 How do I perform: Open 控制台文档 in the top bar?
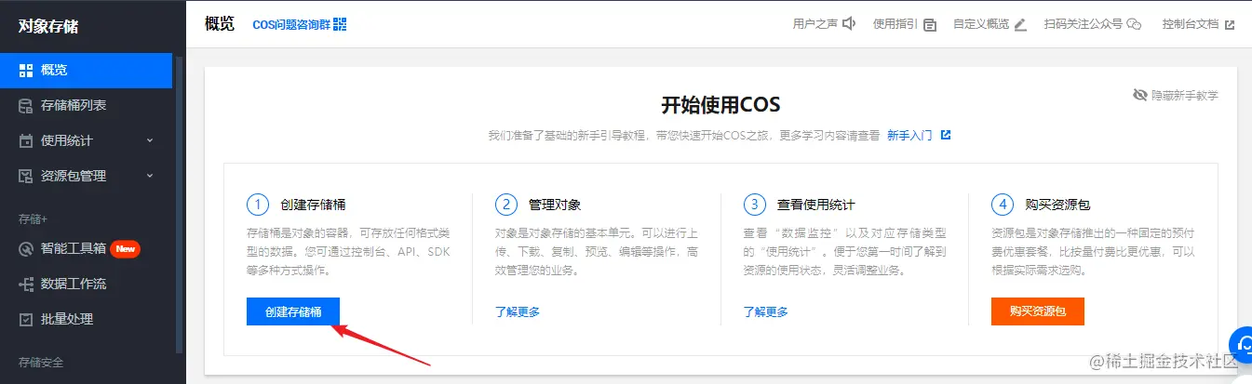coord(1191,24)
